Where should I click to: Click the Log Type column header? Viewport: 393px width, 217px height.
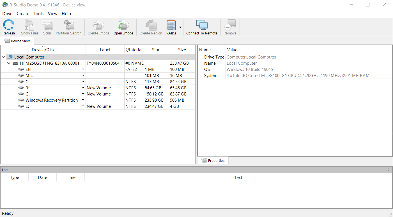[x=15, y=177]
